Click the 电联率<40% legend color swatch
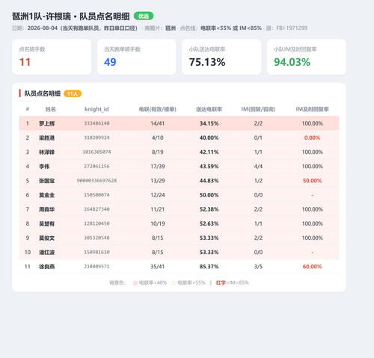 pos(135,283)
